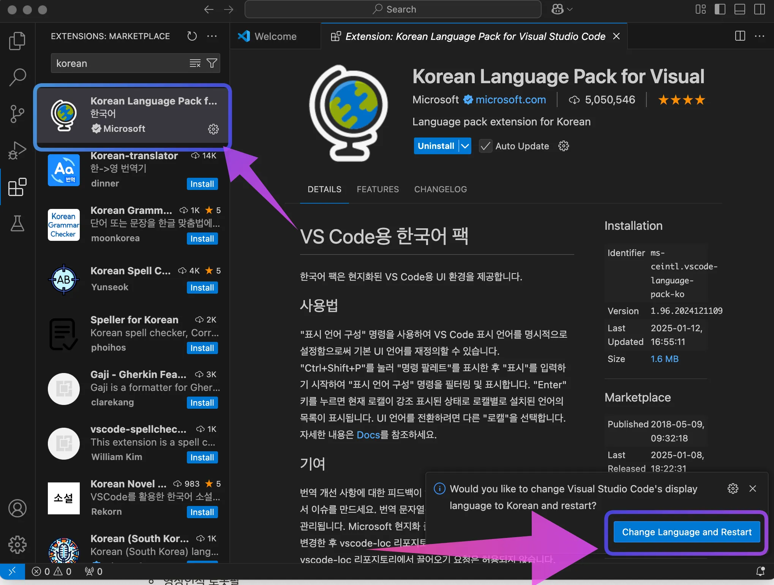
Task: Expand the Uninstall button dropdown arrow
Action: 465,146
